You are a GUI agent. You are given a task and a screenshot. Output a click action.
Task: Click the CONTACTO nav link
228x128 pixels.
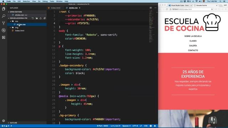click(193, 50)
